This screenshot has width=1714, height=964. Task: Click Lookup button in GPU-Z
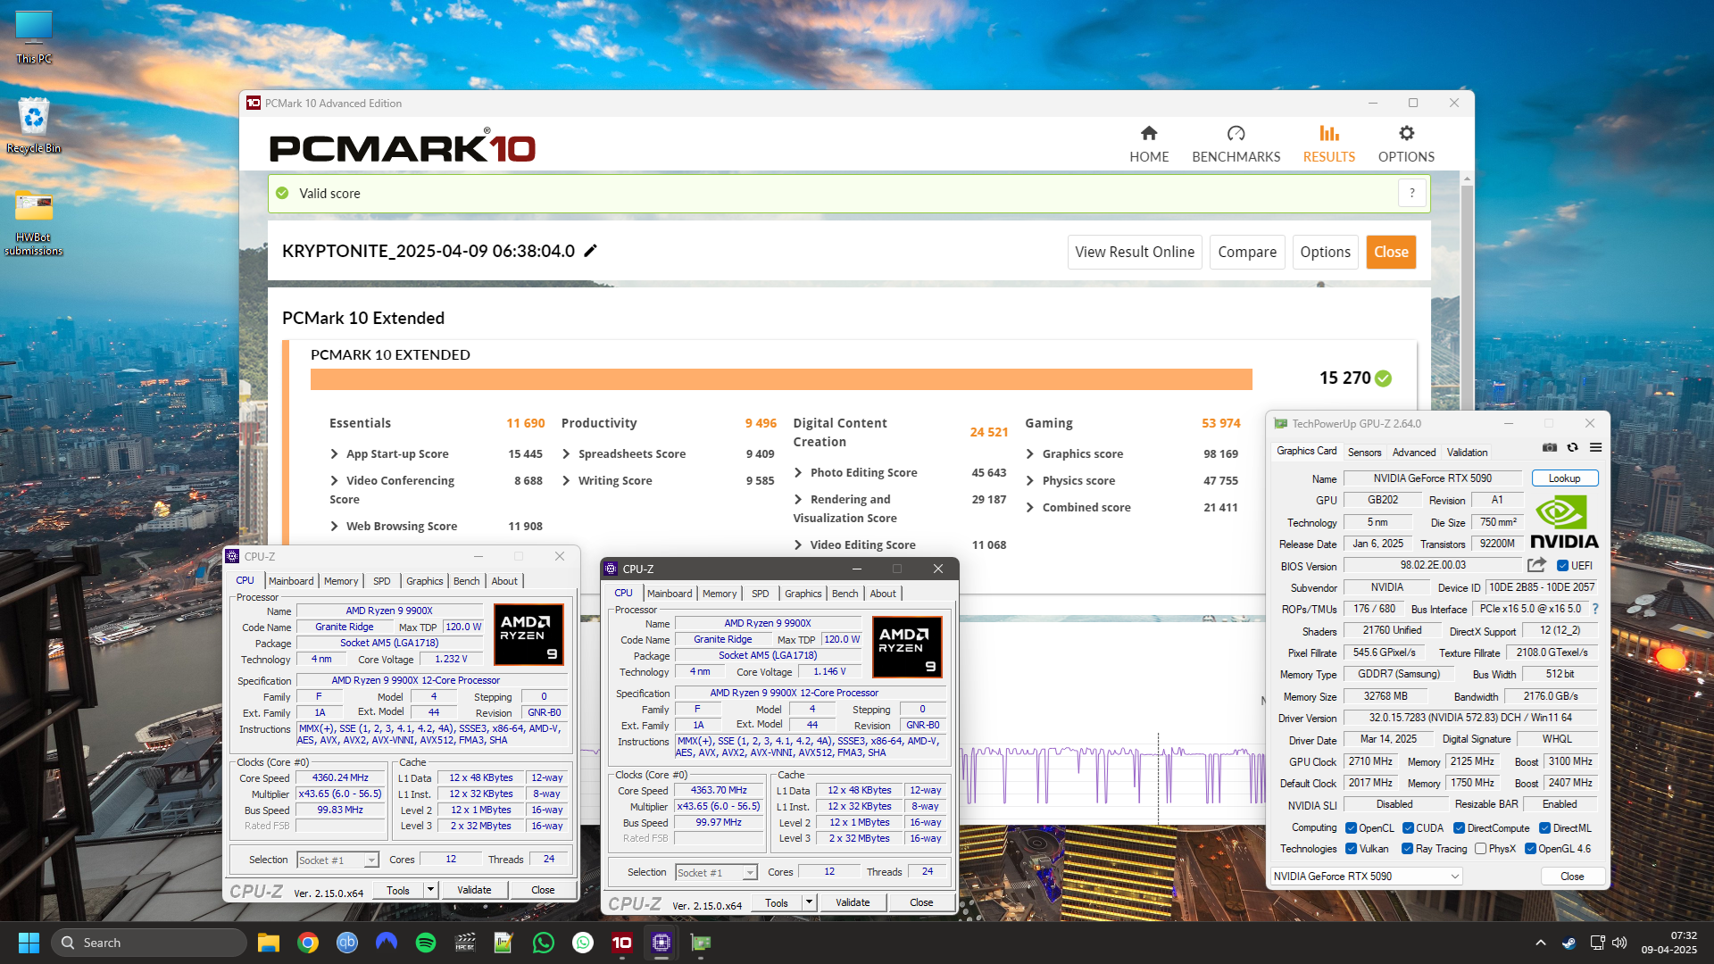[x=1564, y=478]
